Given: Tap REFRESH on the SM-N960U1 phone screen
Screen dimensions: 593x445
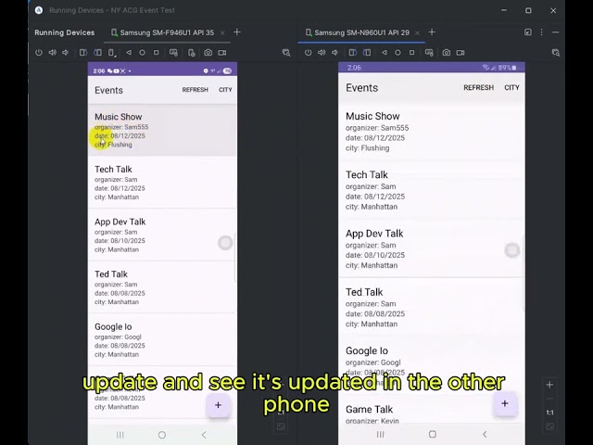Looking at the screenshot, I should (x=478, y=87).
